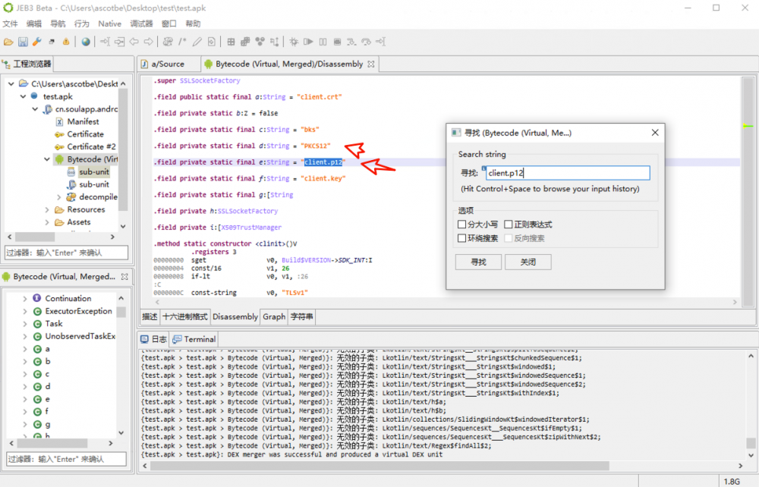Click the pencil rename toolbar icon
This screenshot has width=759, height=487.
tap(197, 42)
